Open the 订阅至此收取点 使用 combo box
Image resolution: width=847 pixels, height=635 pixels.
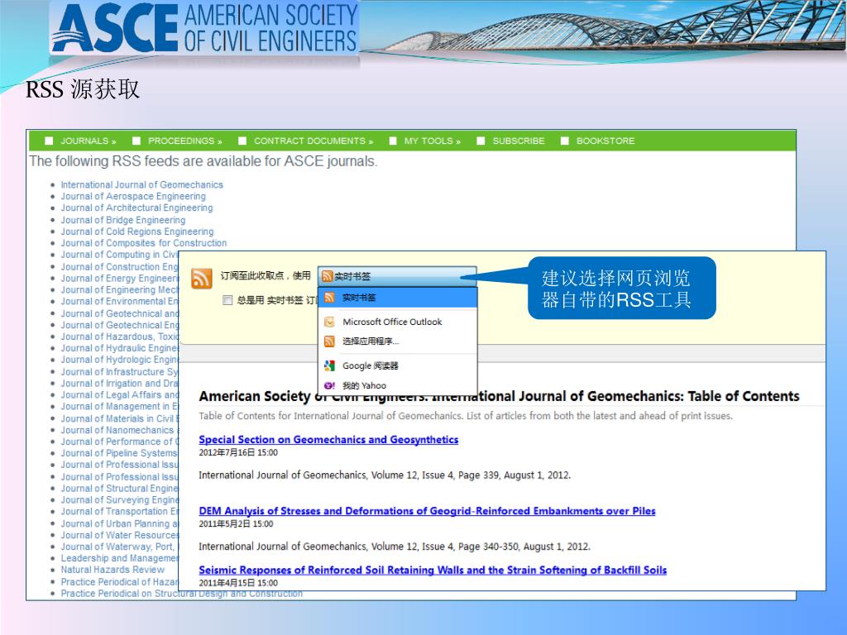[x=397, y=276]
